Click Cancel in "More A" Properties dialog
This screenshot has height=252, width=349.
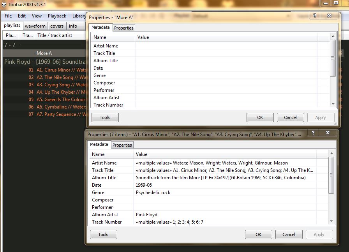(290, 117)
